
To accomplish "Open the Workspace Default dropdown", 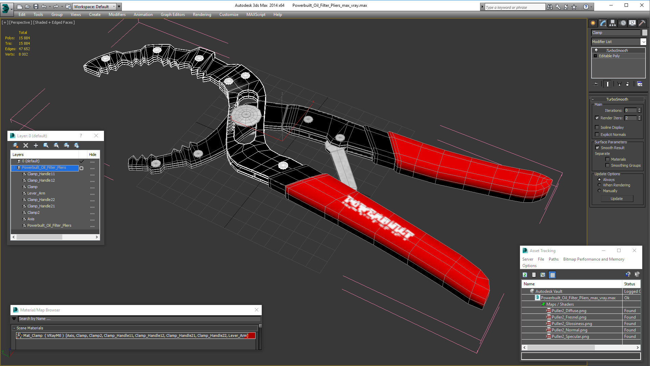I will [x=114, y=6].
